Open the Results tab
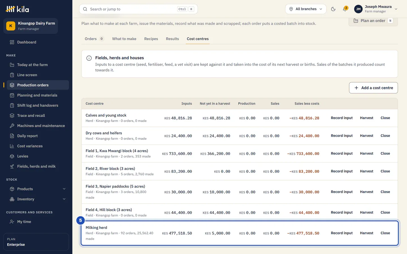 (172, 39)
